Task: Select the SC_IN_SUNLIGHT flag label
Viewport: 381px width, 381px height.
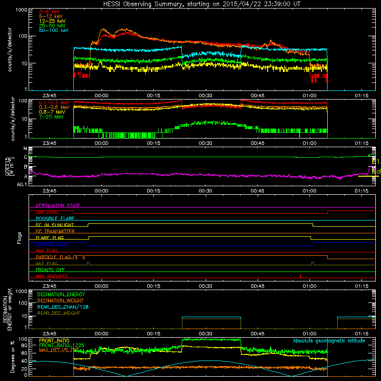Action: (55, 225)
